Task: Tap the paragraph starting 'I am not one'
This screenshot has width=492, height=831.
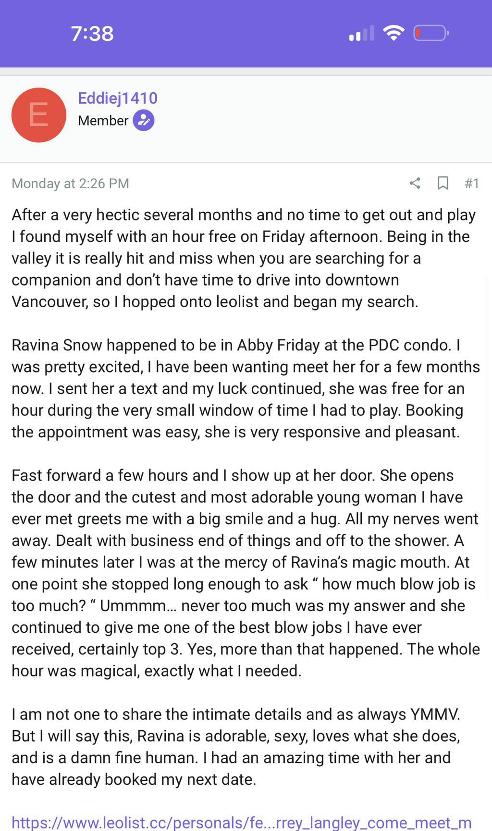Action: pos(235,747)
